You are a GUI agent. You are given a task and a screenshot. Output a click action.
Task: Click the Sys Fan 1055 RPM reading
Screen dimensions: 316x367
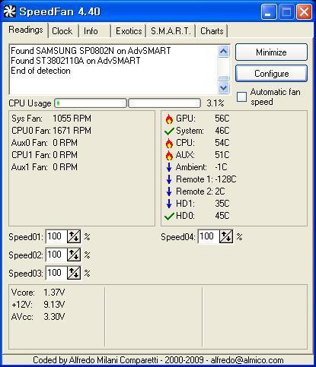click(51, 119)
